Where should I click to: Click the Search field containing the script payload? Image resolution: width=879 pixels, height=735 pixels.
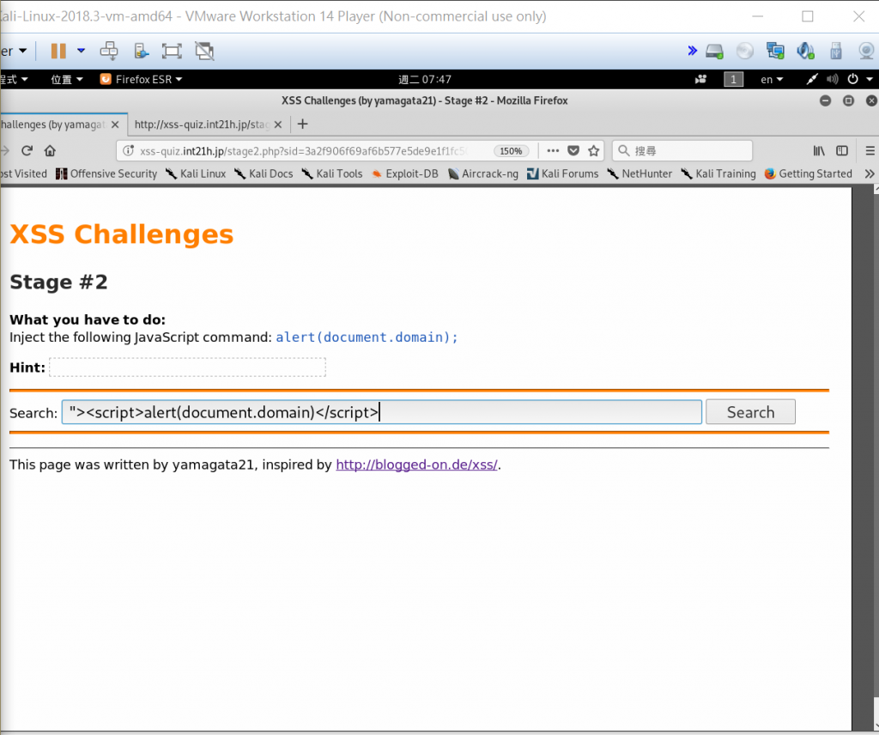pyautogui.click(x=382, y=412)
